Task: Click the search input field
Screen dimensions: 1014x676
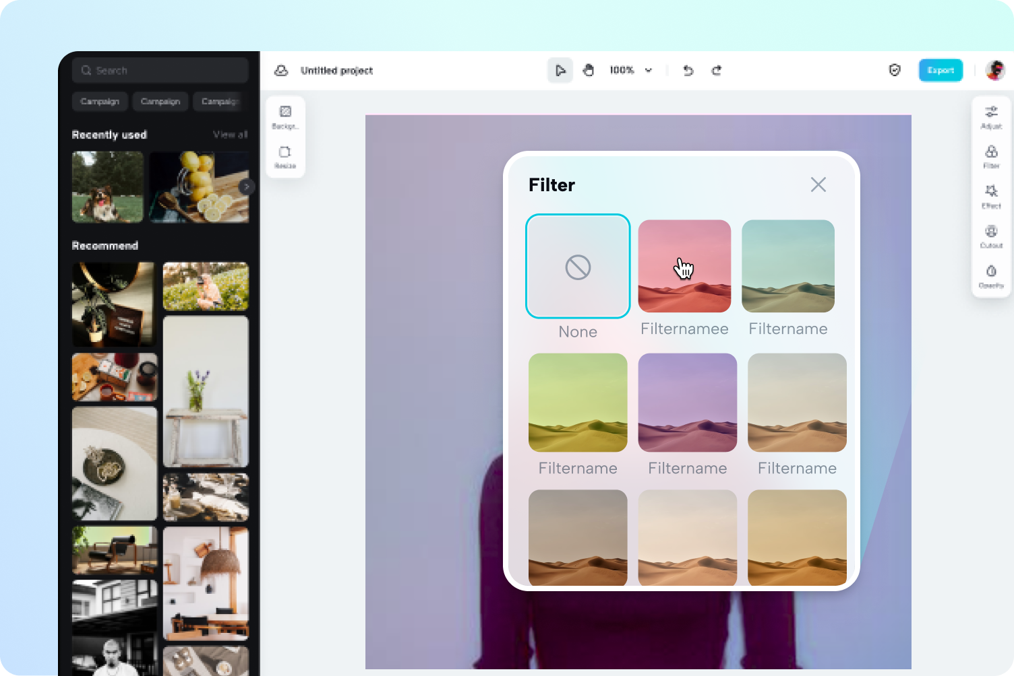Action: [160, 70]
